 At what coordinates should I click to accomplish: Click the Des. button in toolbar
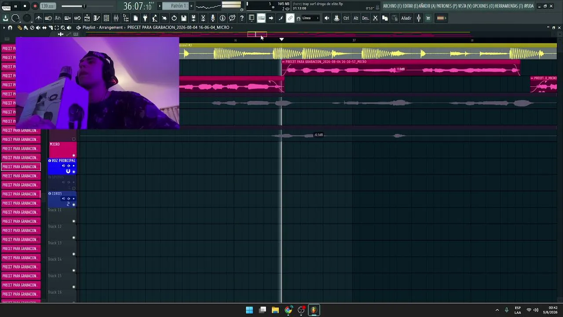[366, 18]
